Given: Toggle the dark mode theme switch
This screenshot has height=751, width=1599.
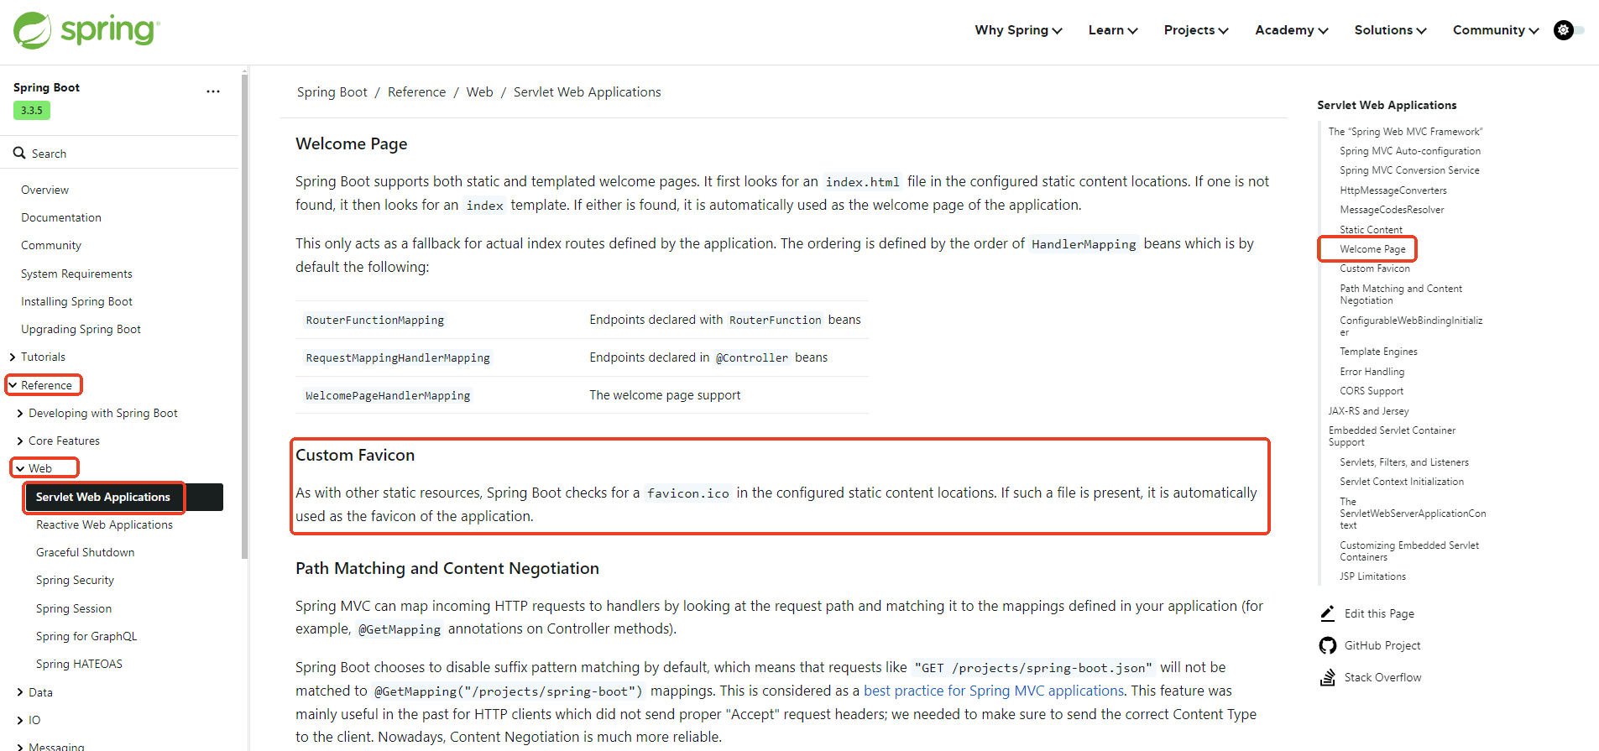Looking at the screenshot, I should pyautogui.click(x=1569, y=30).
